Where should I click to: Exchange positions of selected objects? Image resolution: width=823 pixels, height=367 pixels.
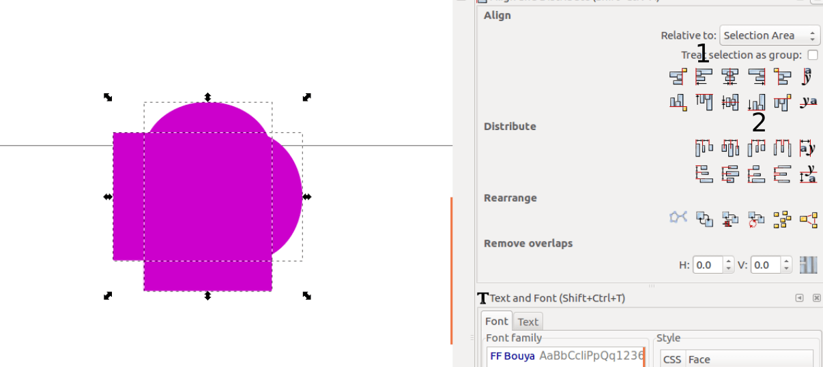tap(704, 219)
